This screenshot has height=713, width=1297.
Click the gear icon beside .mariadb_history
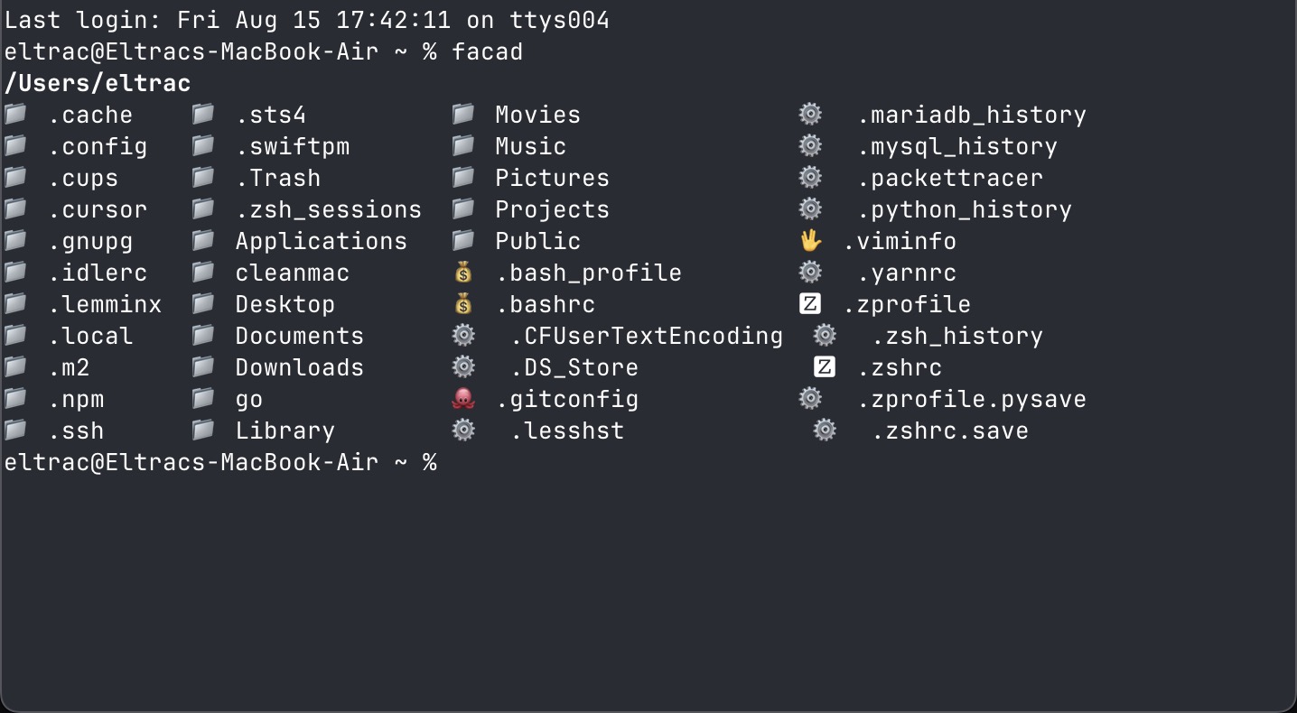click(810, 114)
